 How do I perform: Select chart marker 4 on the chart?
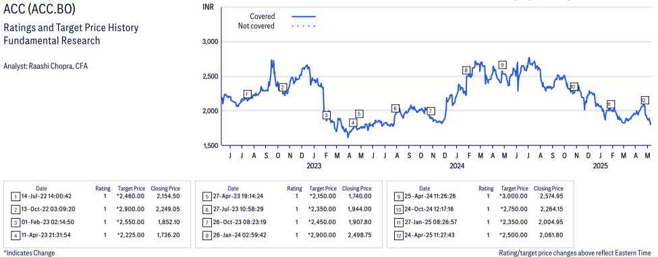[x=353, y=122]
